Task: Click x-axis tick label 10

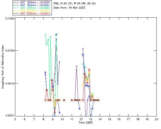Action: coord(62,119)
